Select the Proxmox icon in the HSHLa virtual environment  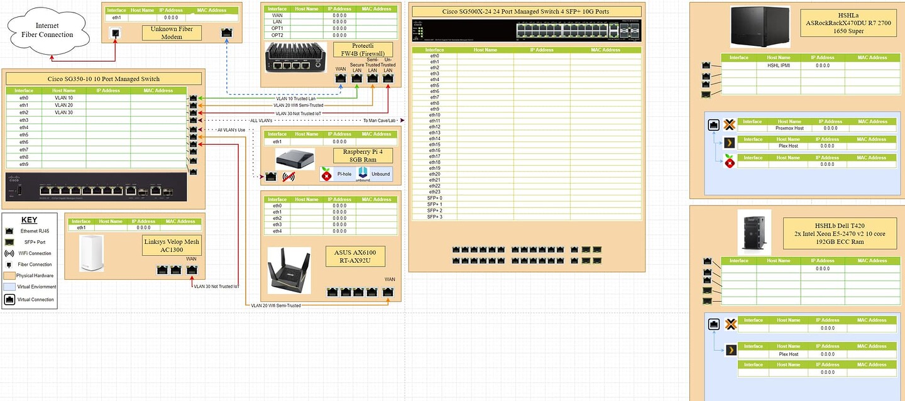coord(729,125)
